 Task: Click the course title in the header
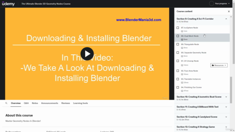46,4
